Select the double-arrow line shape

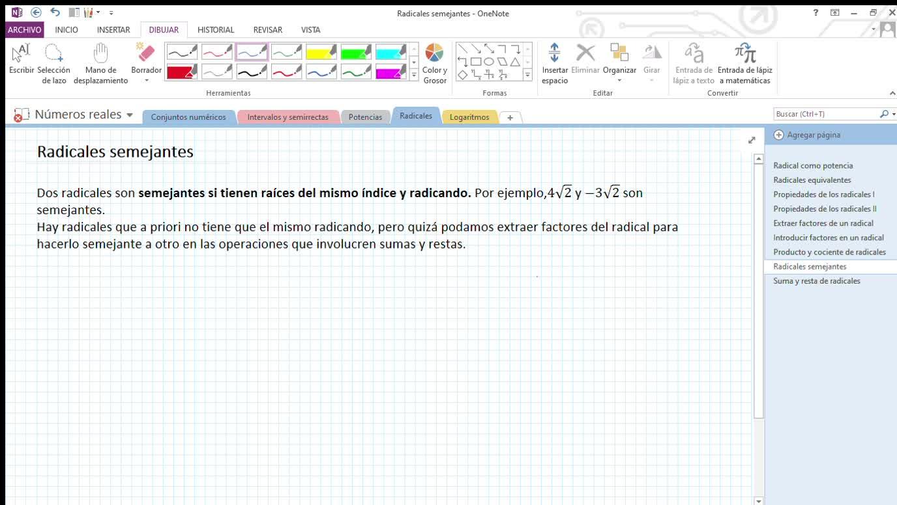488,49
